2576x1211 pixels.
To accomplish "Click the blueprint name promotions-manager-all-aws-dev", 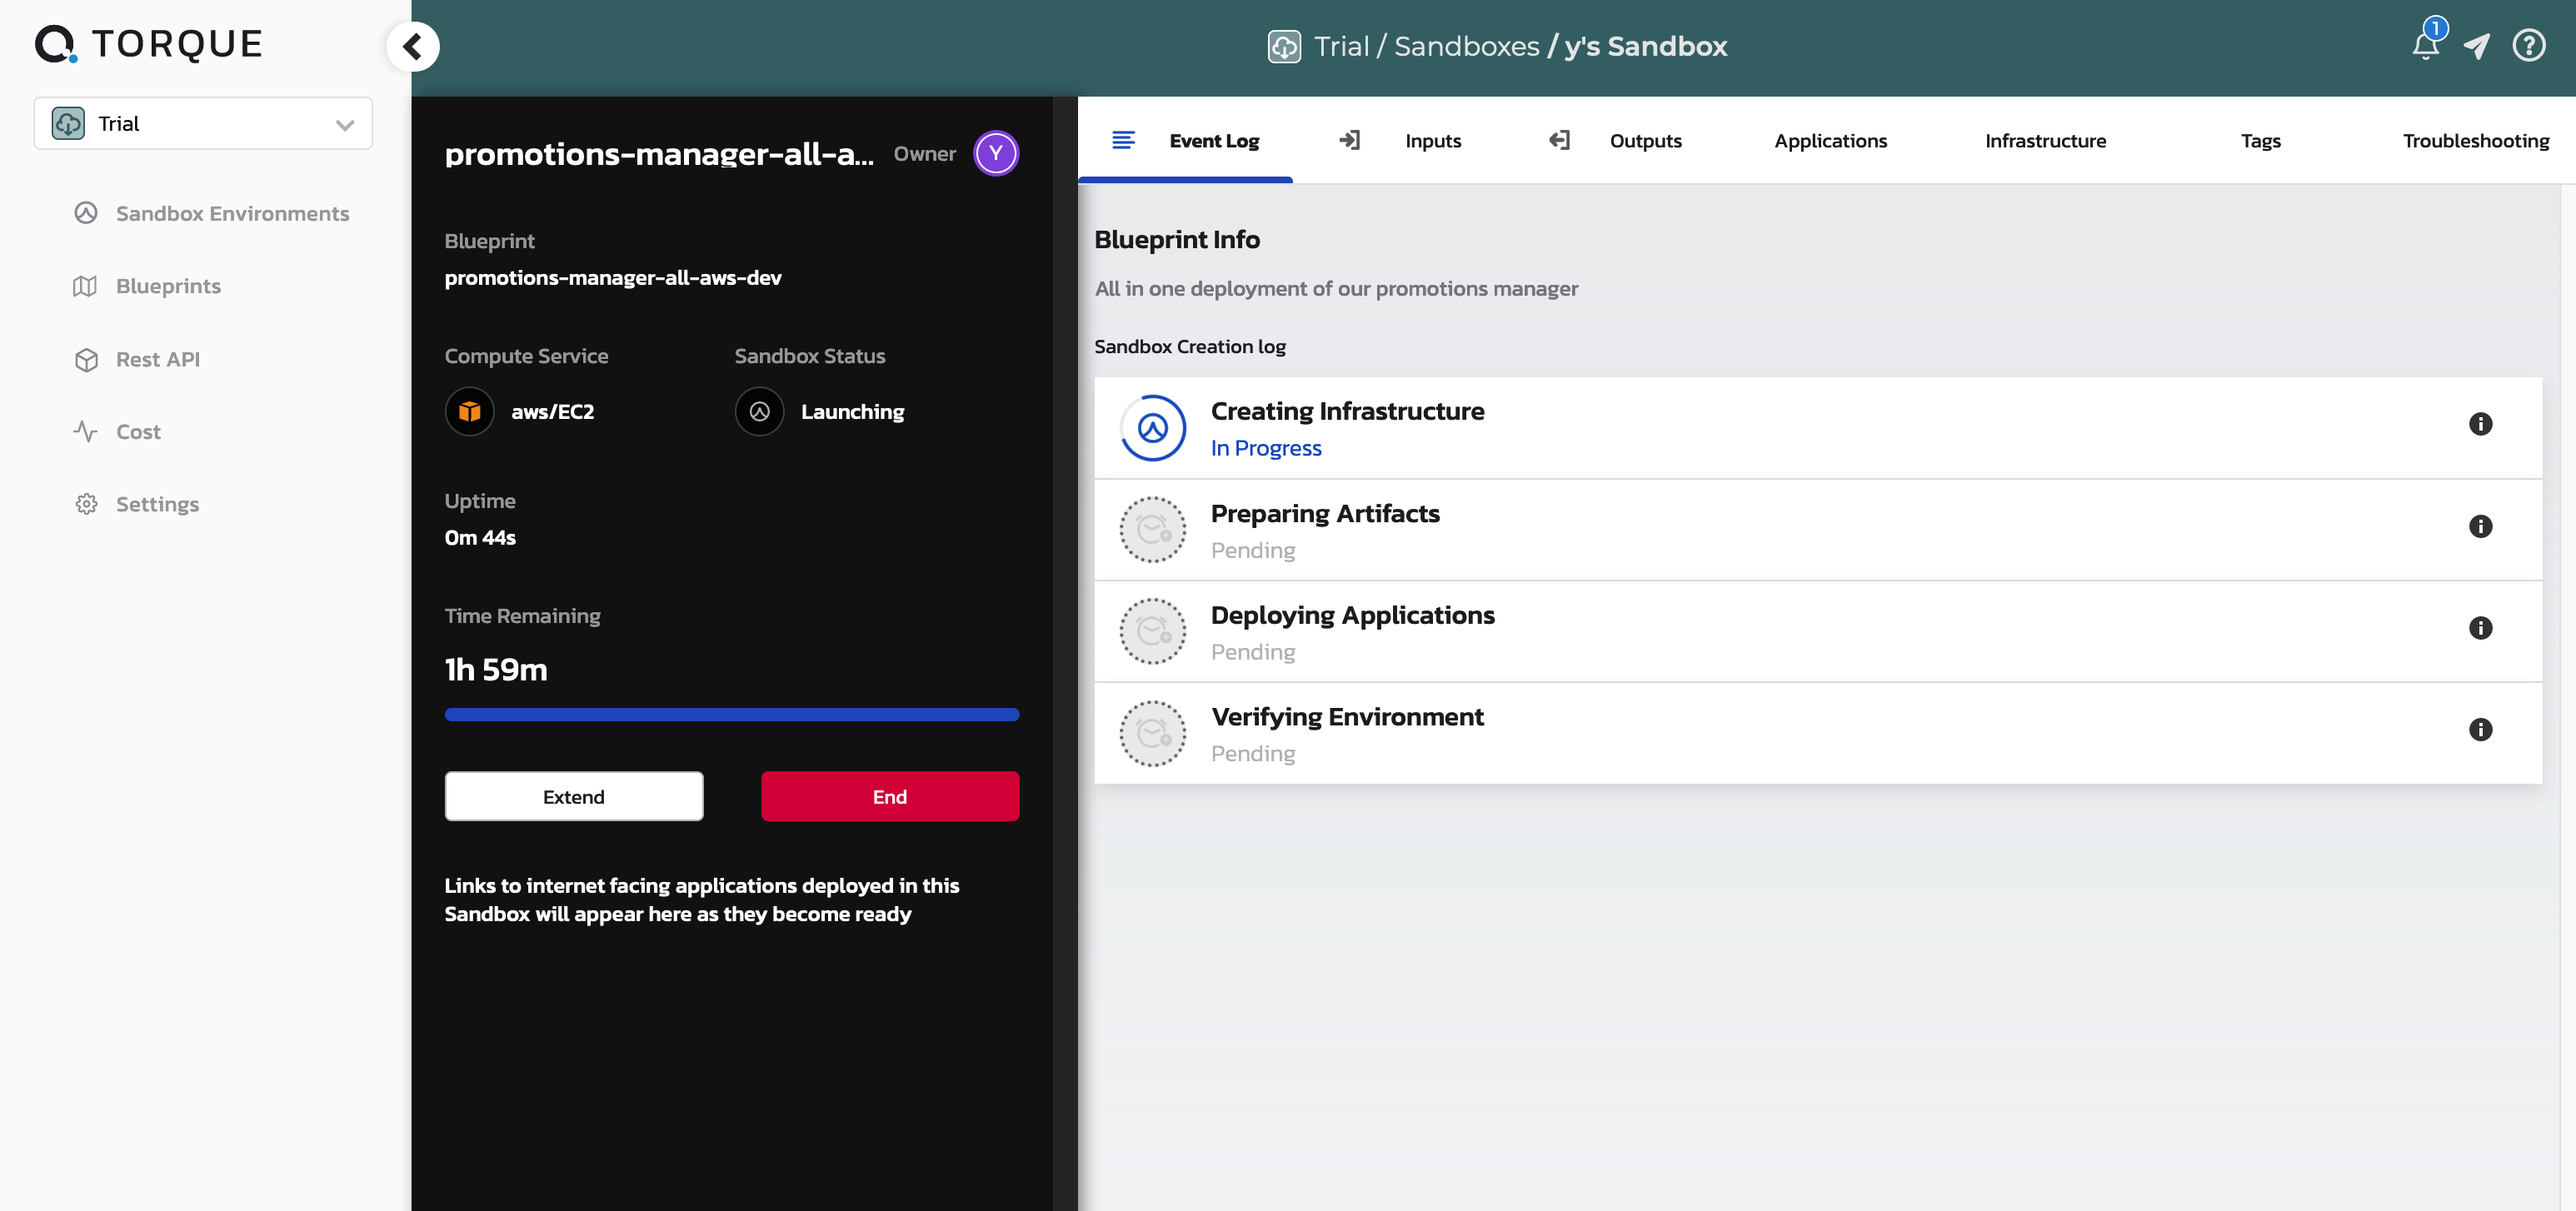I will [x=613, y=277].
